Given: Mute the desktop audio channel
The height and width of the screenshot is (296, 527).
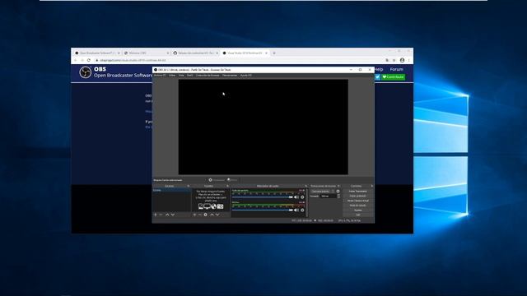Looking at the screenshot, I should coord(296,197).
